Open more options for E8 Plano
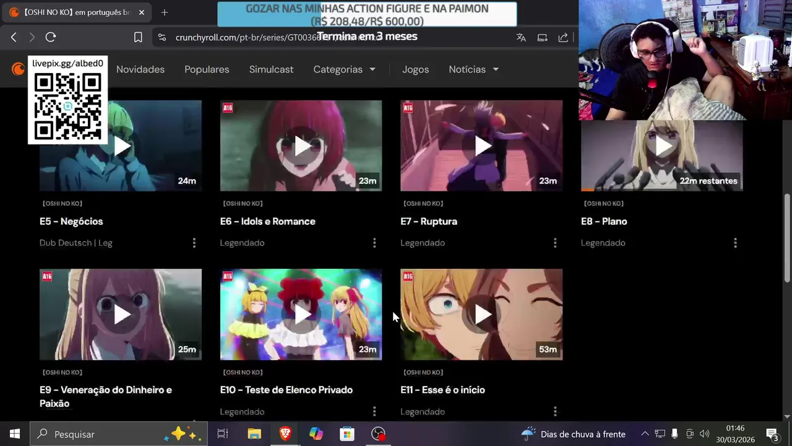Image resolution: width=792 pixels, height=446 pixels. (x=735, y=243)
